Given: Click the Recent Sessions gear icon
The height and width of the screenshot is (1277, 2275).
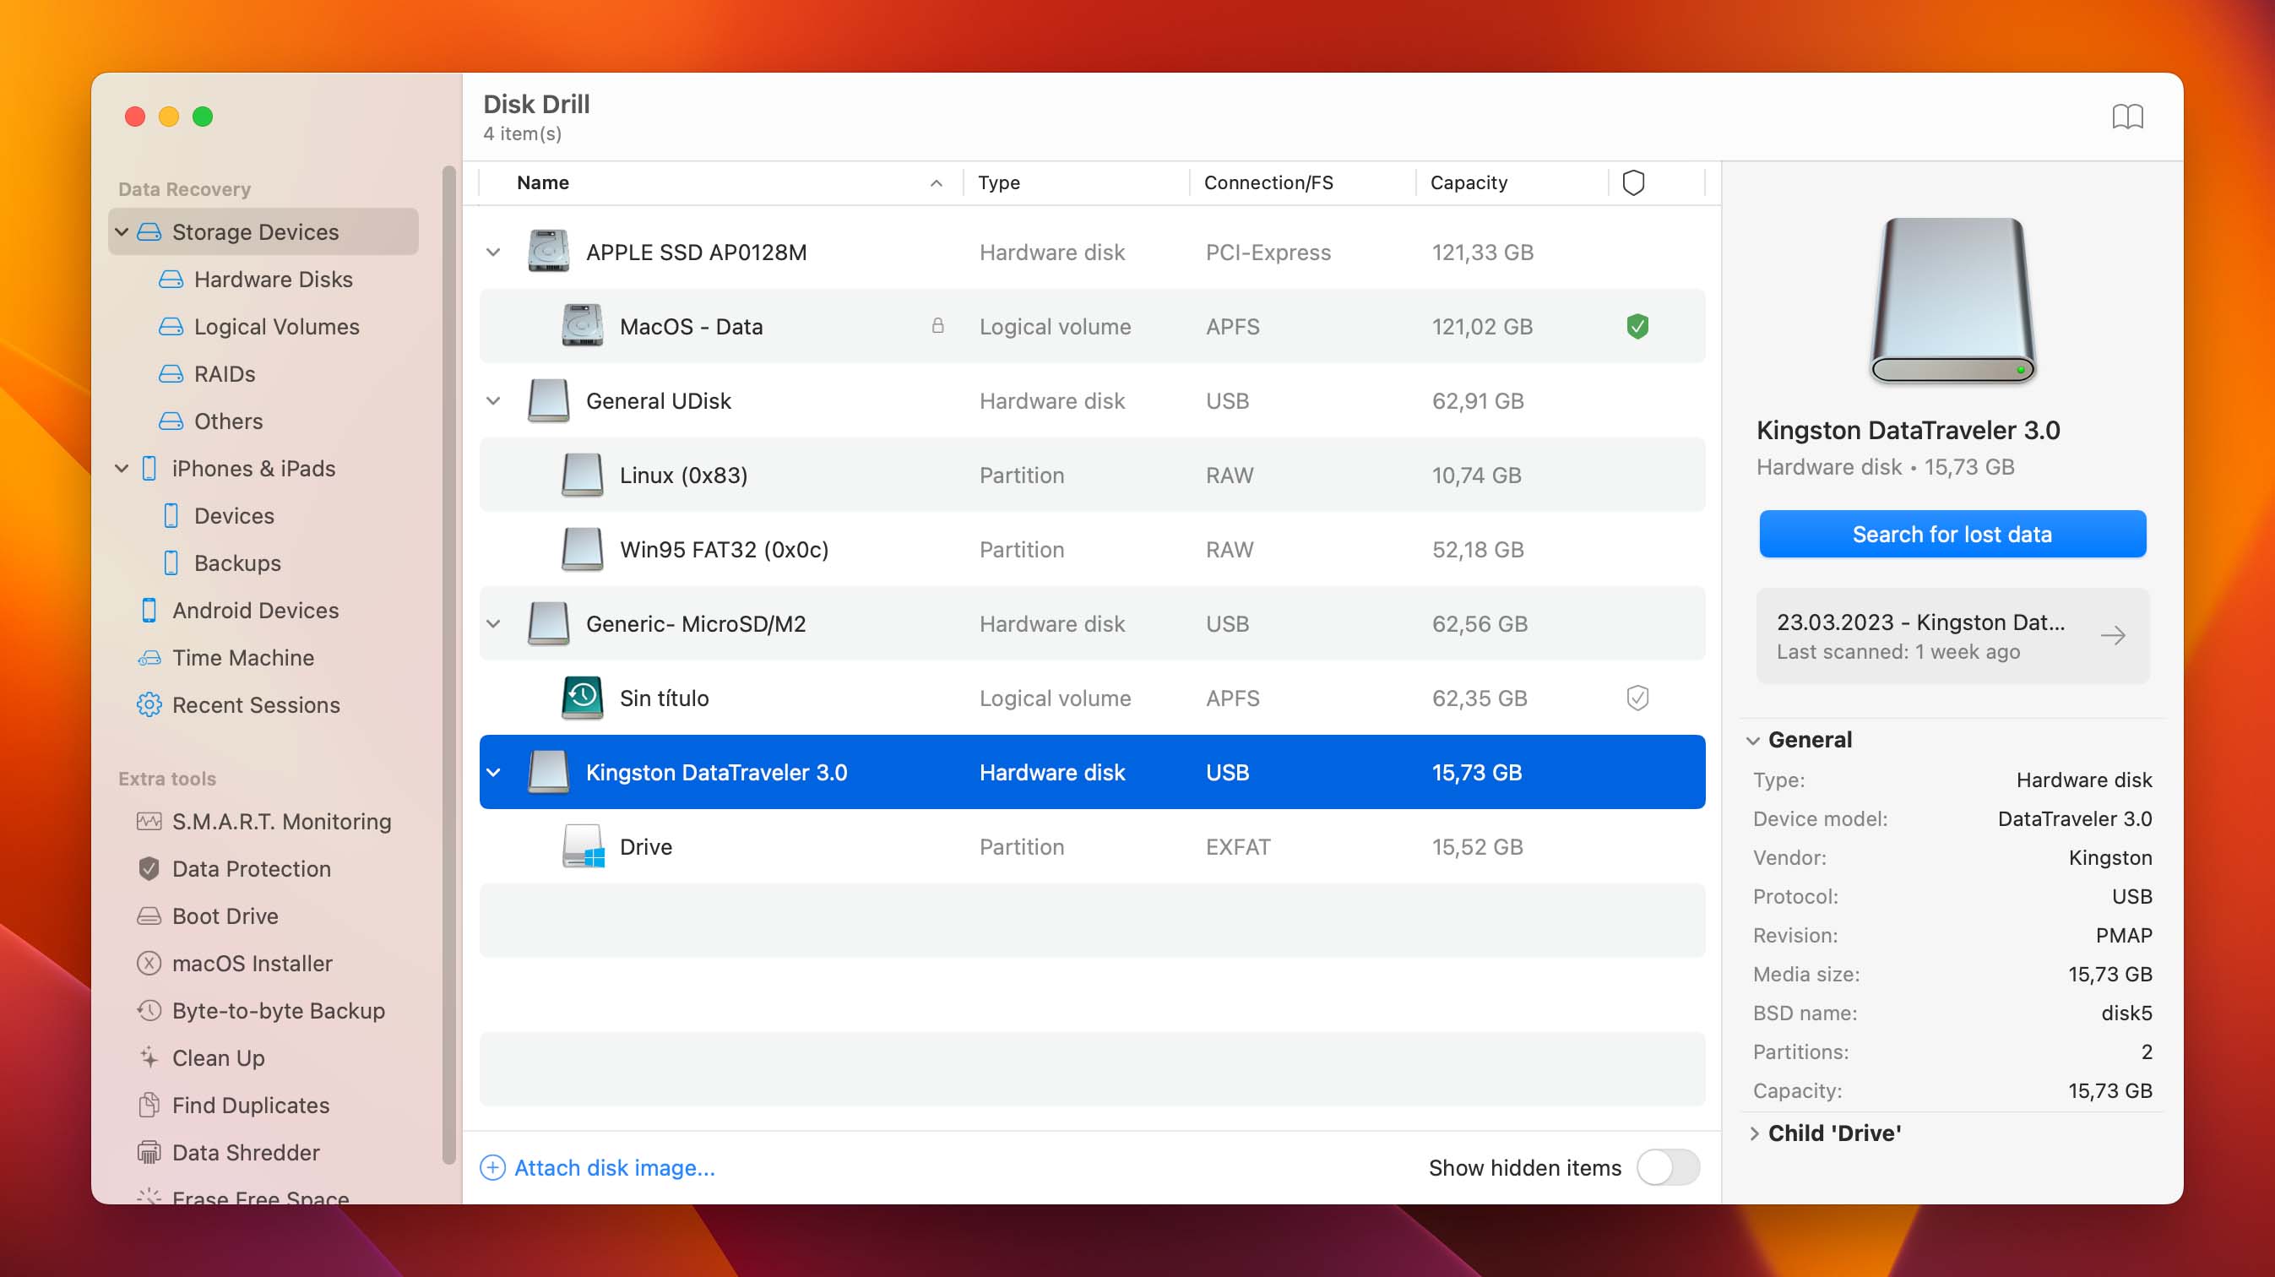Looking at the screenshot, I should click(149, 704).
